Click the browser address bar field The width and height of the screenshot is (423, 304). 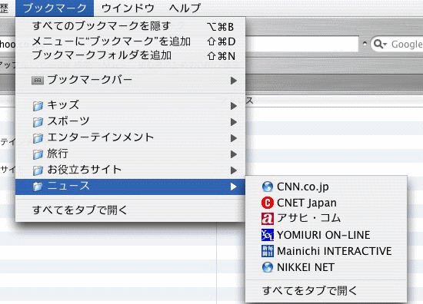pos(301,44)
